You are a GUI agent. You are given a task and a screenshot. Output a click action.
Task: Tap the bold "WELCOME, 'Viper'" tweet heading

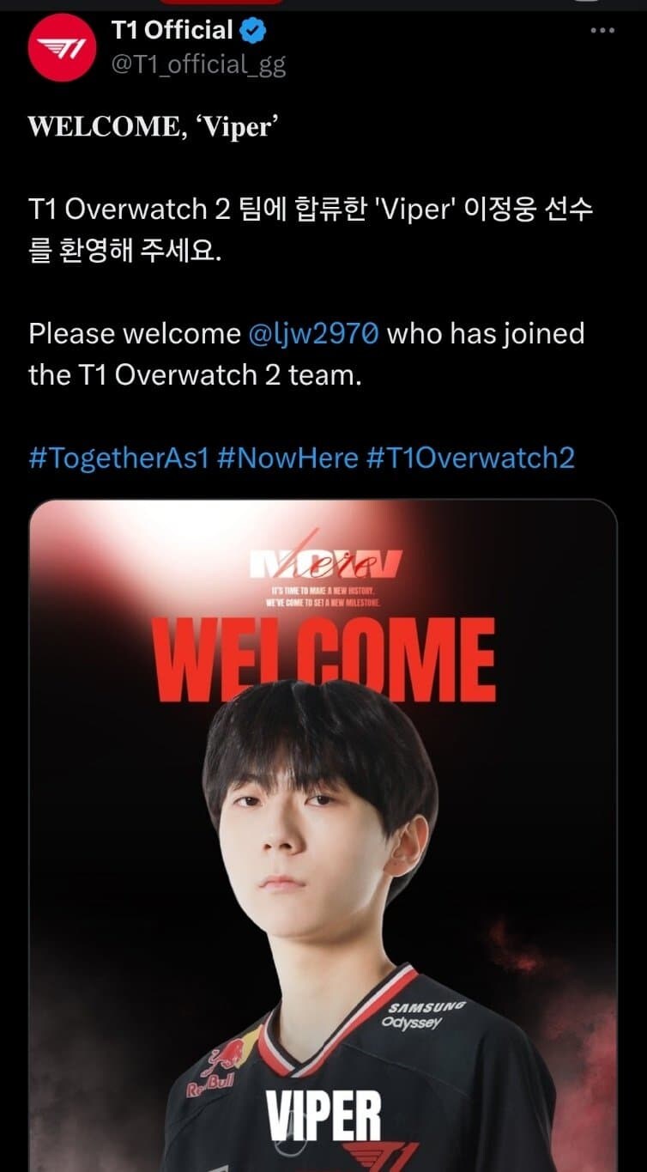(x=155, y=127)
